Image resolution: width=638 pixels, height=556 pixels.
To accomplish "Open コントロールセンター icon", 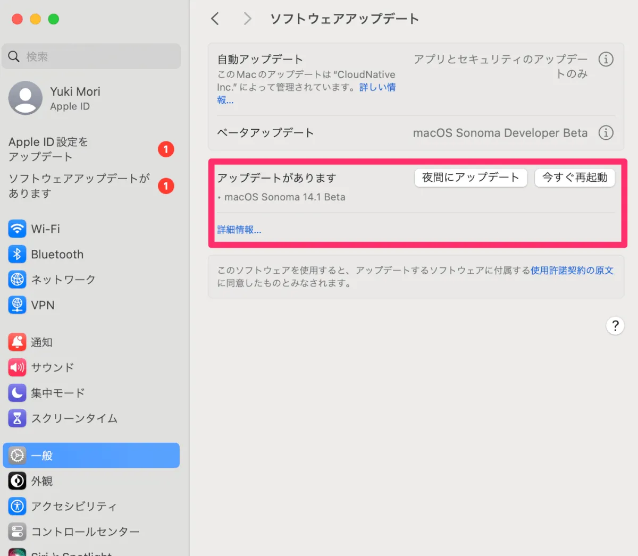I will tap(17, 532).
